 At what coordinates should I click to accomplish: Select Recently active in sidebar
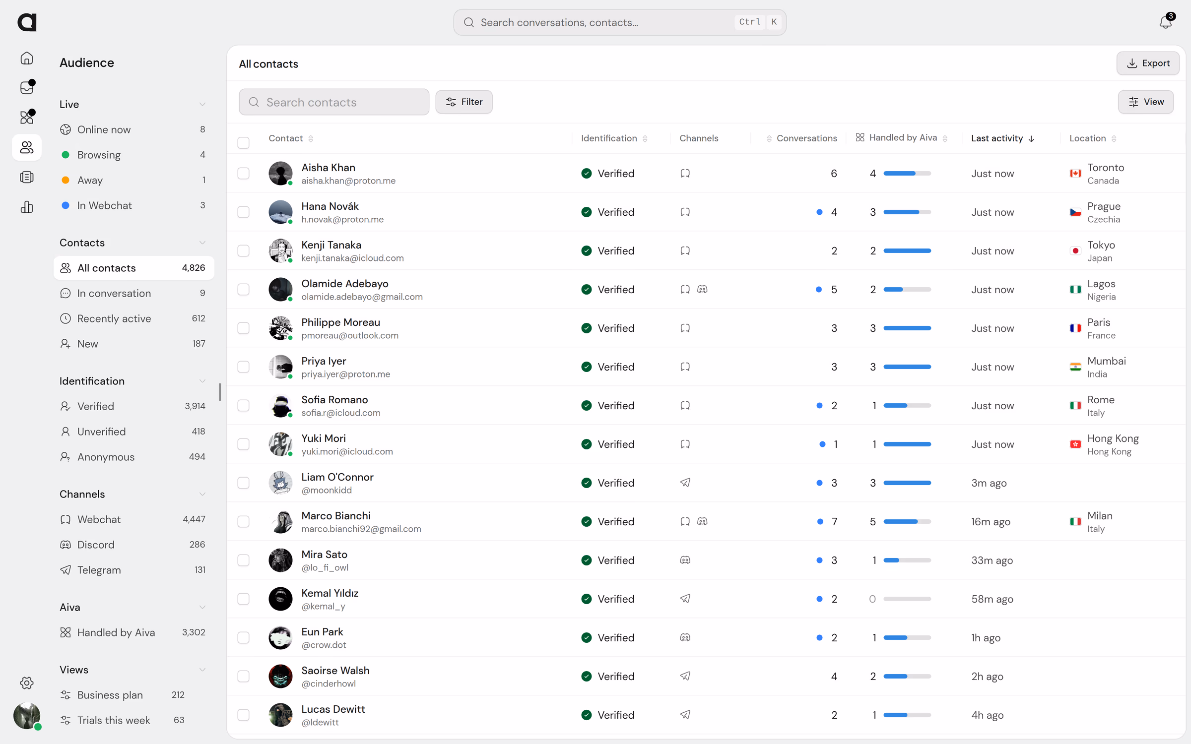(x=133, y=318)
